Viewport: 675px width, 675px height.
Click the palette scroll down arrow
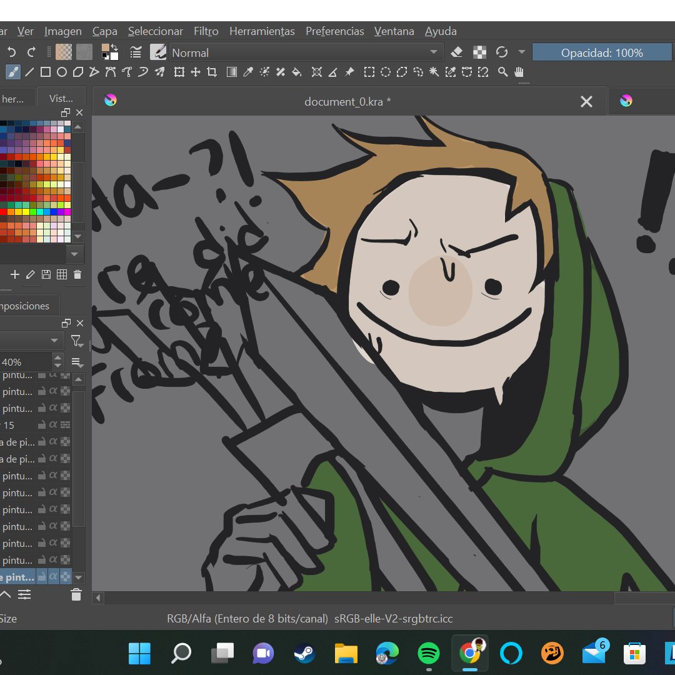[x=78, y=236]
